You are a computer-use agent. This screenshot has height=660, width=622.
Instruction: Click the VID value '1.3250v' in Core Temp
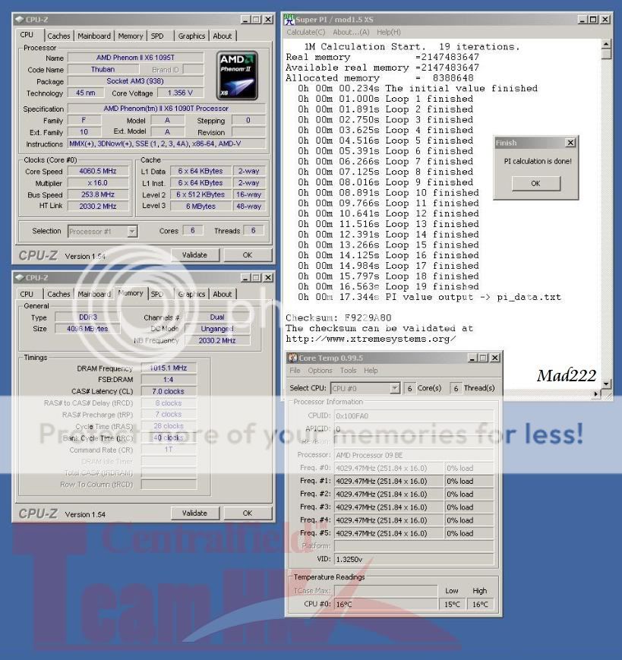(414, 560)
